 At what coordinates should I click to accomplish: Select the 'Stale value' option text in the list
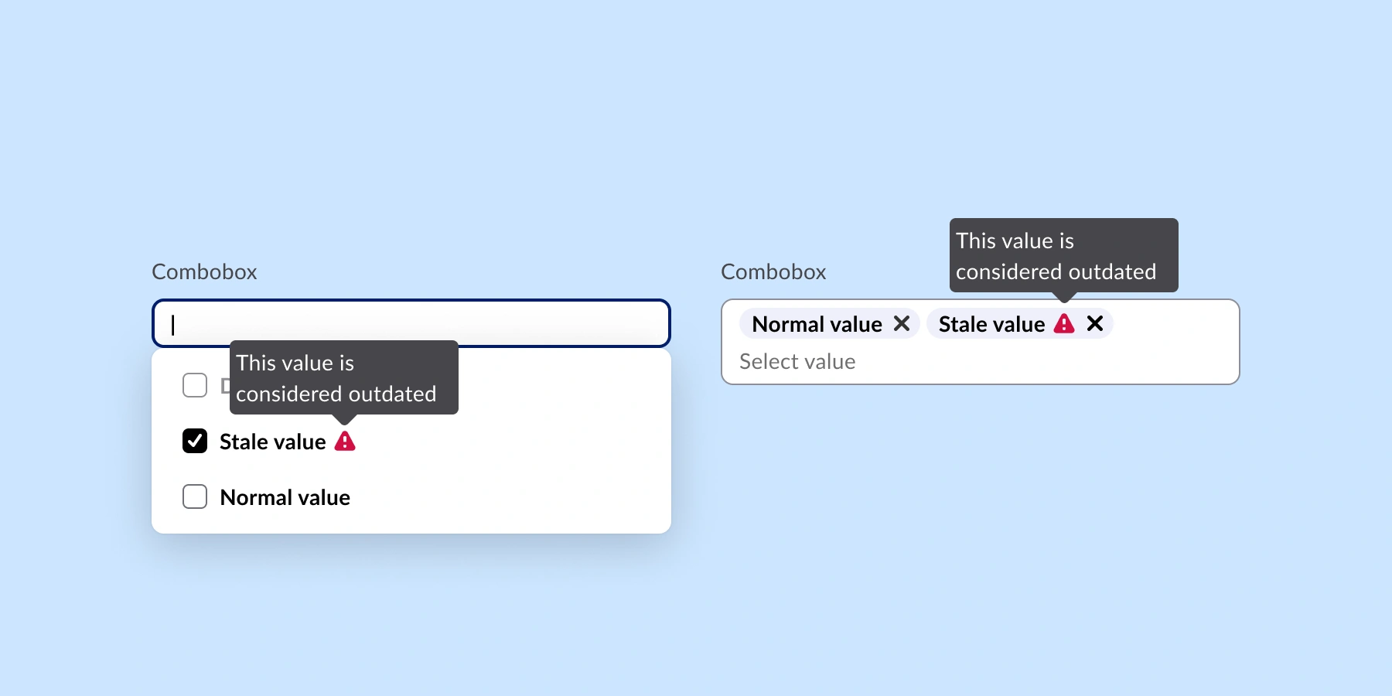coord(272,442)
